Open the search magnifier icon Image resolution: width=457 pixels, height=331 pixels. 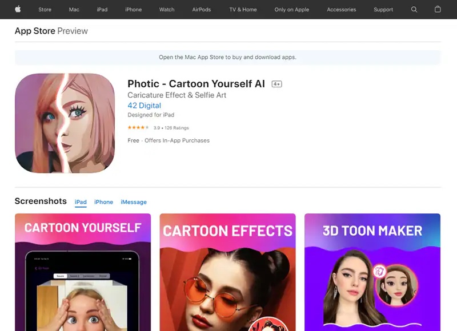click(414, 10)
